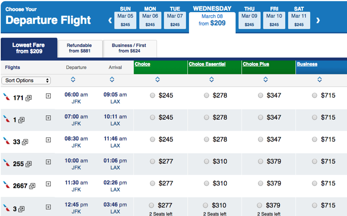
Task: Switch to Refundable fares tab
Action: pos(80,48)
